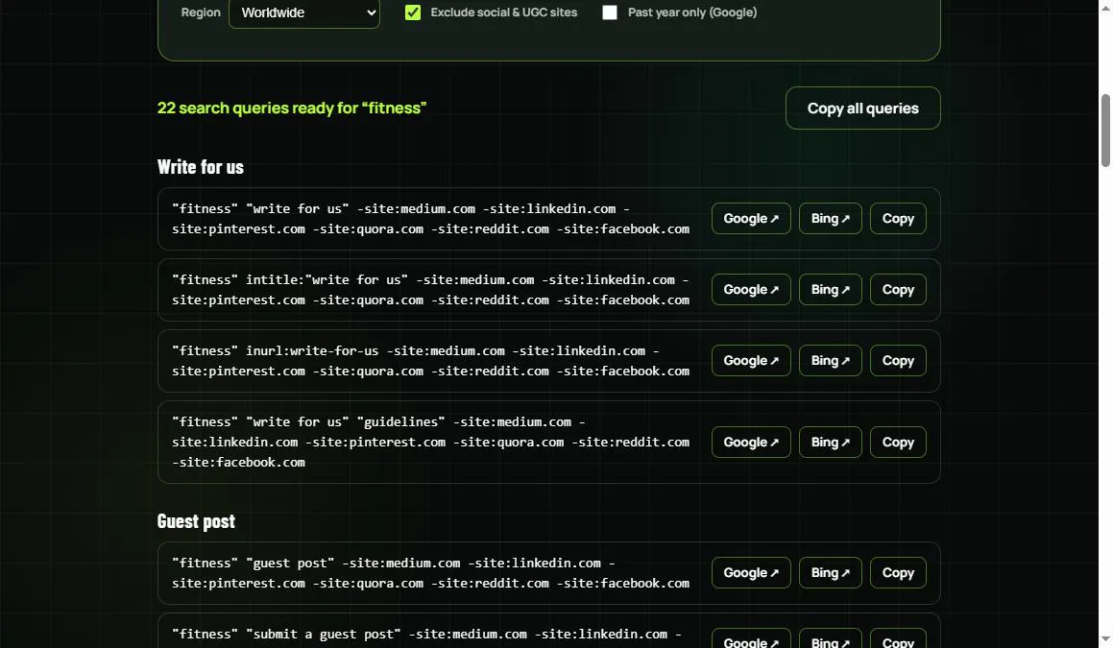Viewport: 1113px width, 648px height.
Task: Open Google for inurl:write-for-us query
Action: (x=751, y=361)
